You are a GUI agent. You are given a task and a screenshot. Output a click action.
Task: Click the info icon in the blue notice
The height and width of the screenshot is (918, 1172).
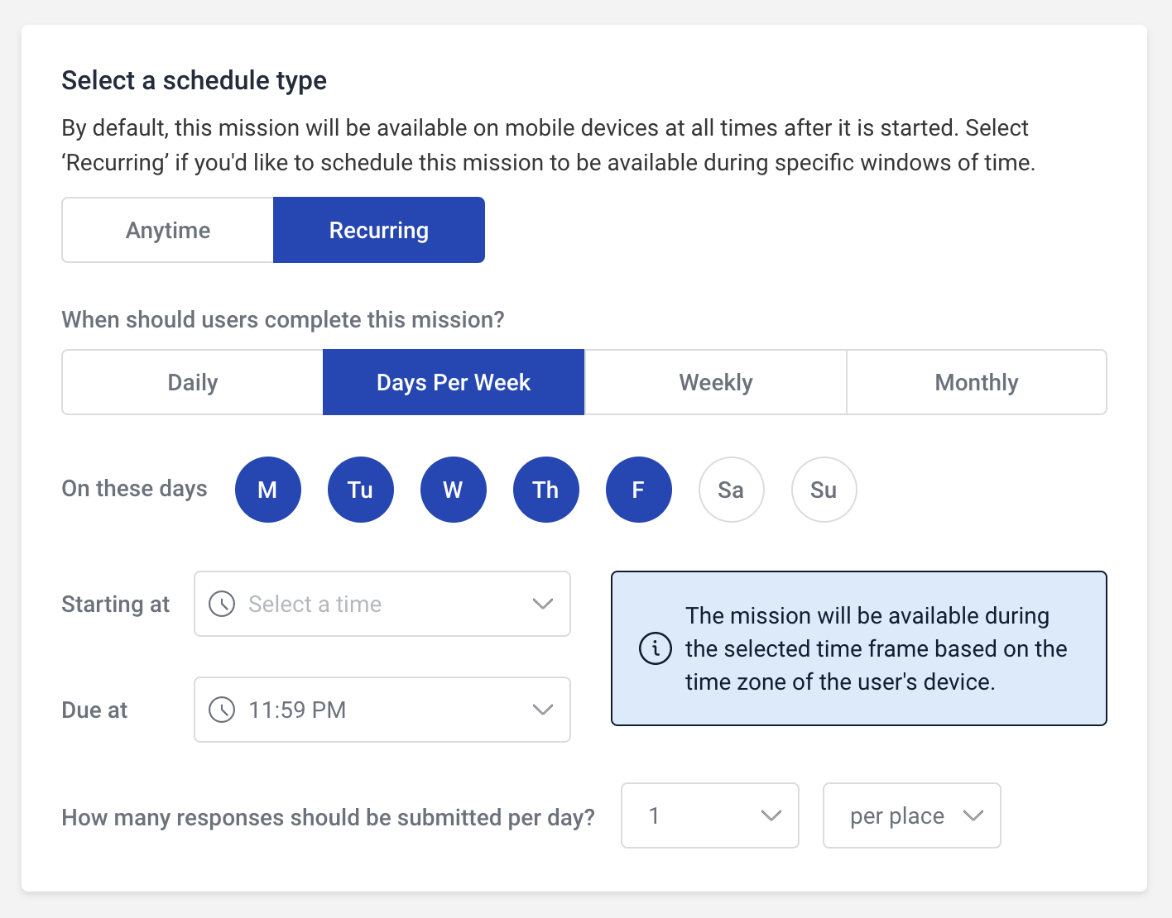point(656,648)
